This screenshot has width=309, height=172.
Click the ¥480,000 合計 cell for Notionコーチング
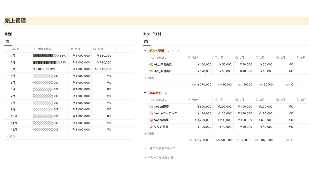coord(199,113)
